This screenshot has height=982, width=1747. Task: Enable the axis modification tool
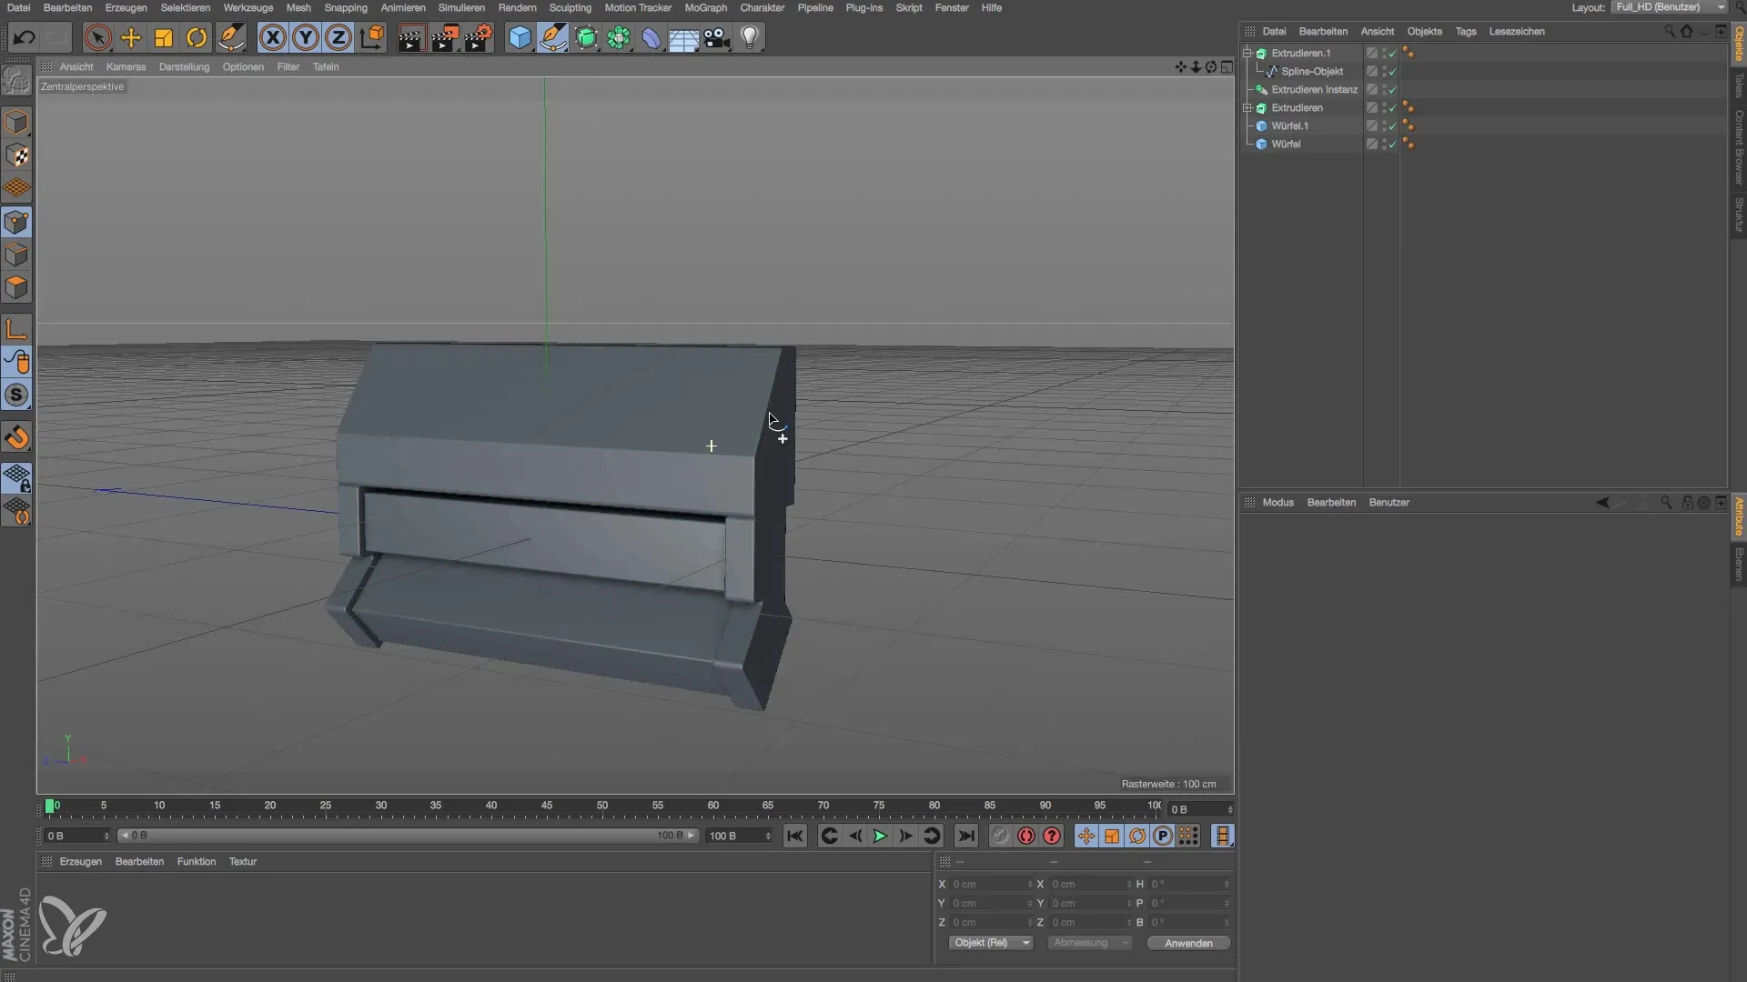(x=16, y=329)
